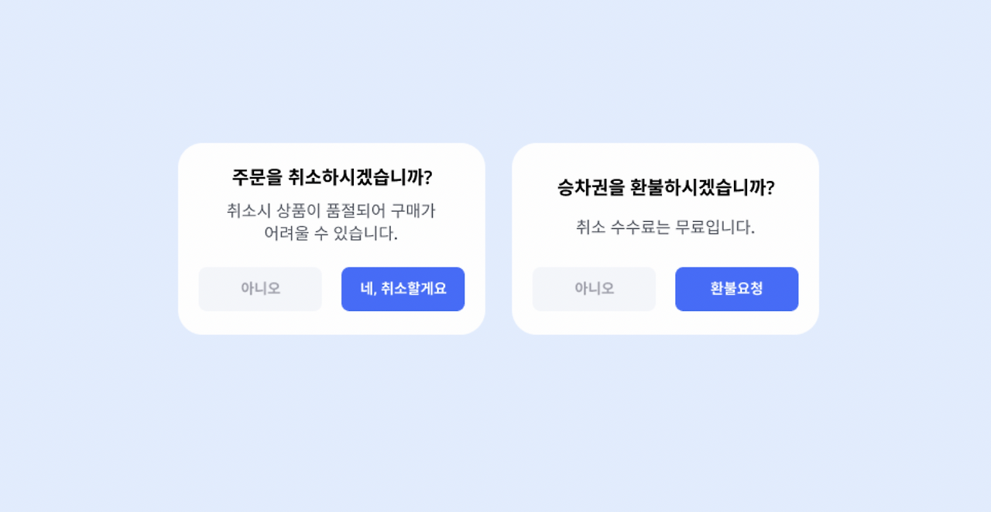Click the title 승차권을 환불하시겠습니까?
Viewport: 991px width, 512px height.
click(x=665, y=187)
